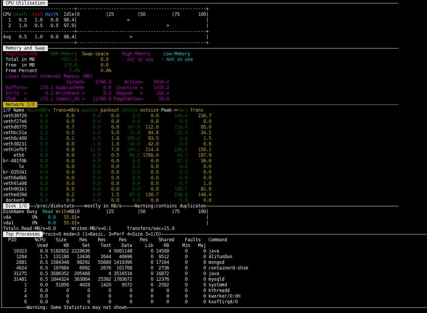Viewport: 427px width, 313px height.
Task: Click the packout column header
Action: (110, 110)
